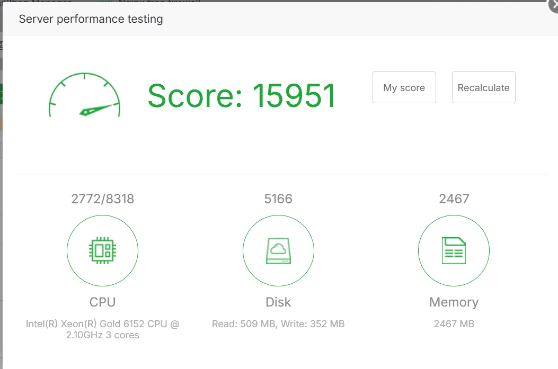
Task: Select the Disk label
Action: click(x=278, y=302)
